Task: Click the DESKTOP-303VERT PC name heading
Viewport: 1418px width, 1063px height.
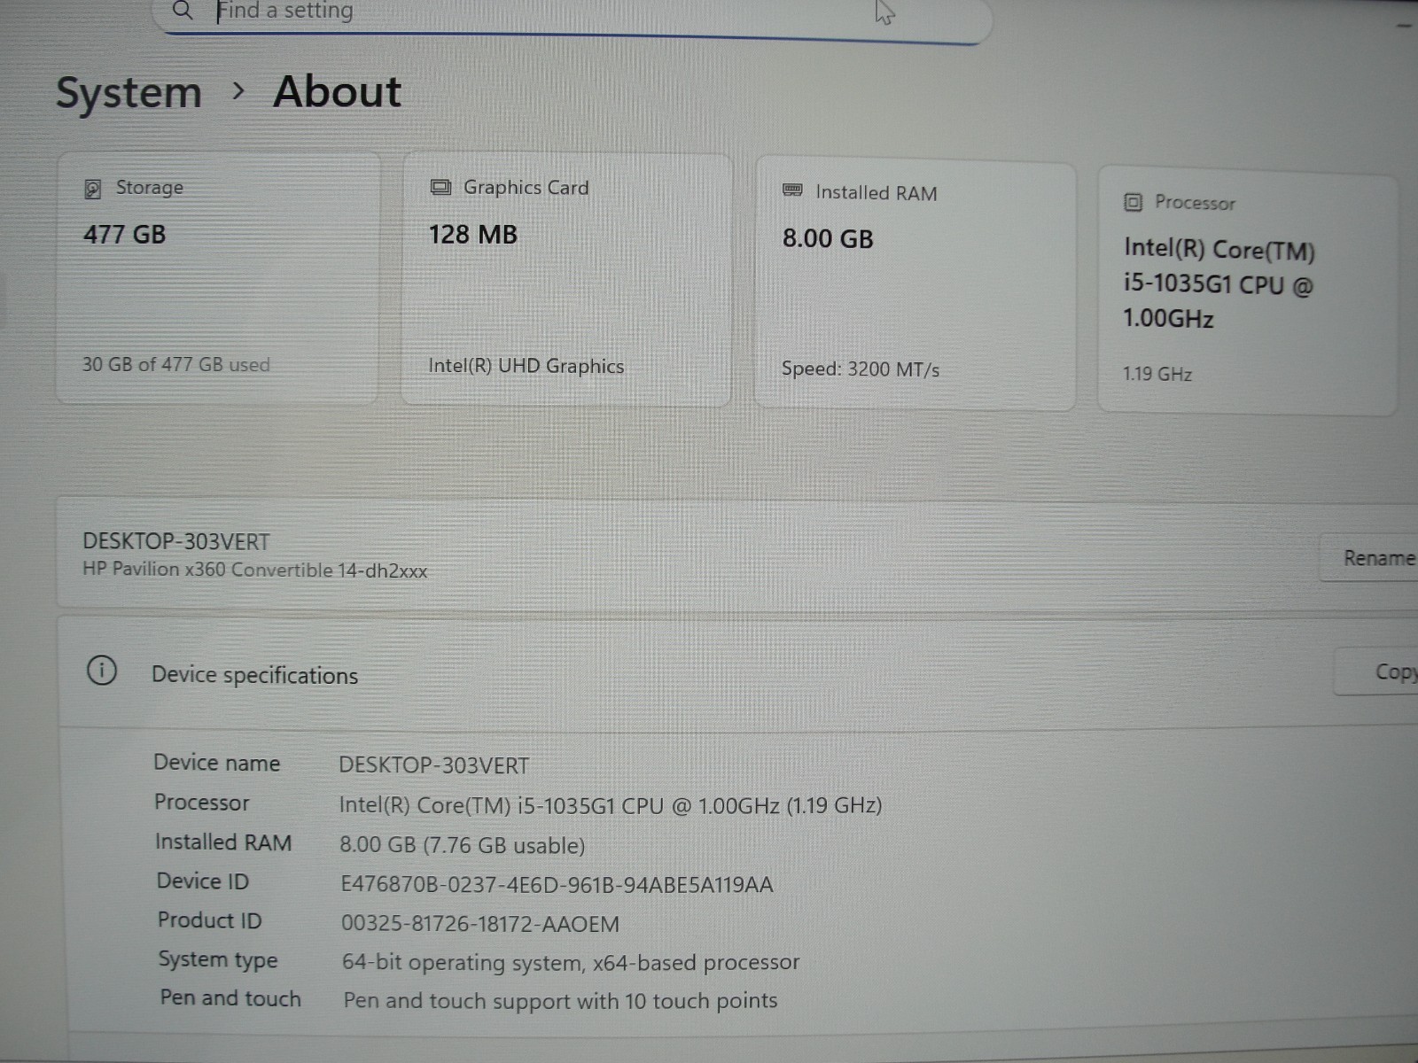Action: tap(176, 541)
